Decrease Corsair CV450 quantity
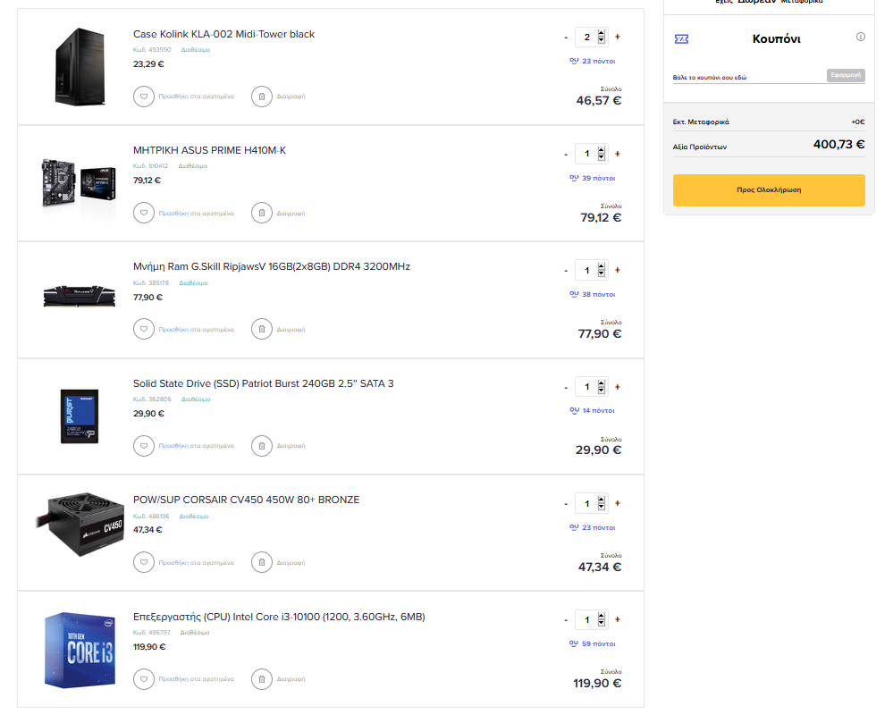The height and width of the screenshot is (723, 893). [x=566, y=504]
